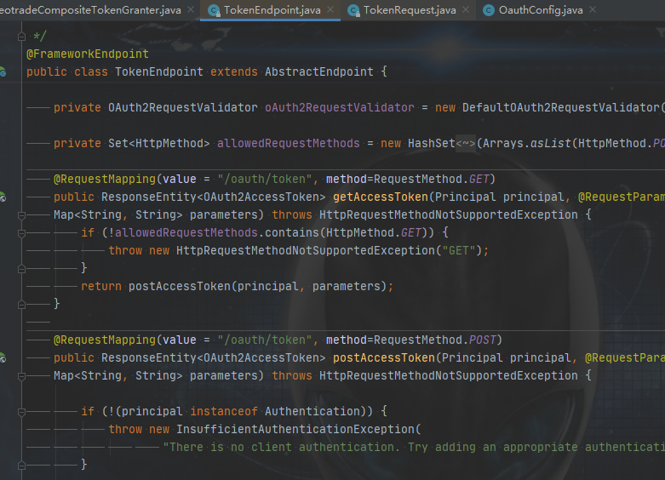Click HttpMethod.GET inside contains call

[x=374, y=232]
